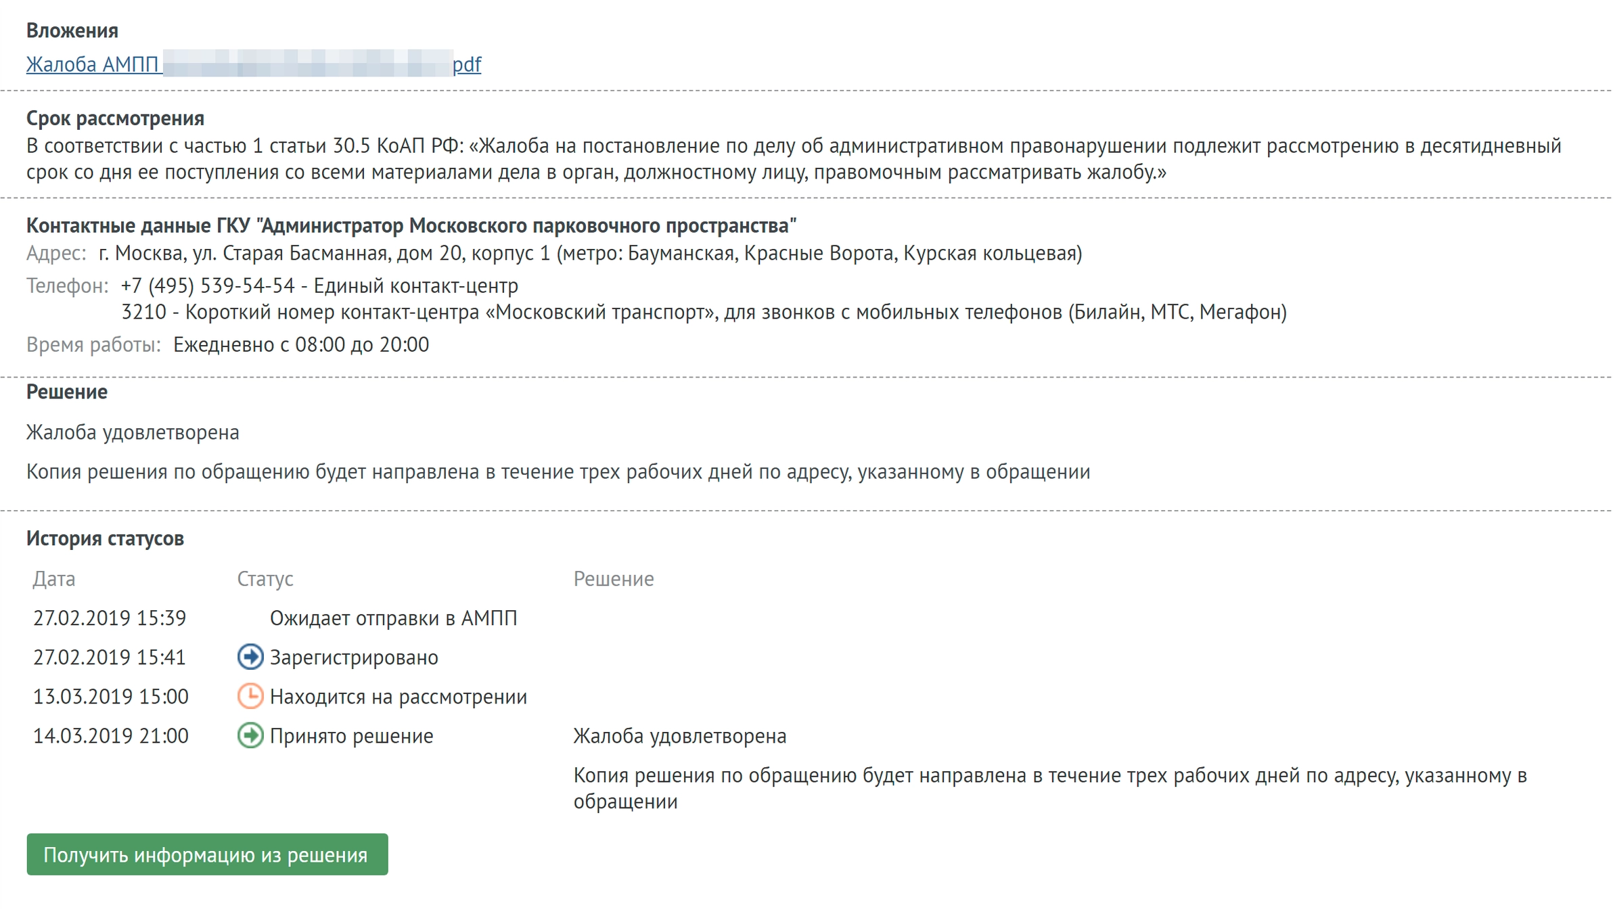Select the date 14.03.2019 21:00 cell
1613x920 pixels.
111,736
